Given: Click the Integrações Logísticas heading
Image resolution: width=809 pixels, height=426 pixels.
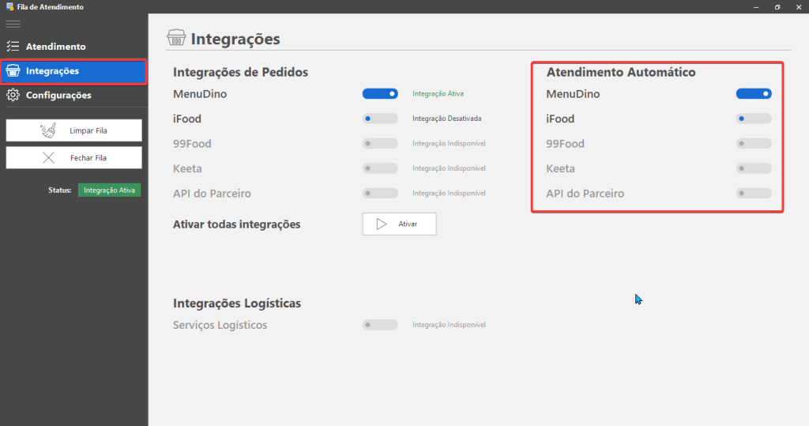Looking at the screenshot, I should tap(237, 303).
